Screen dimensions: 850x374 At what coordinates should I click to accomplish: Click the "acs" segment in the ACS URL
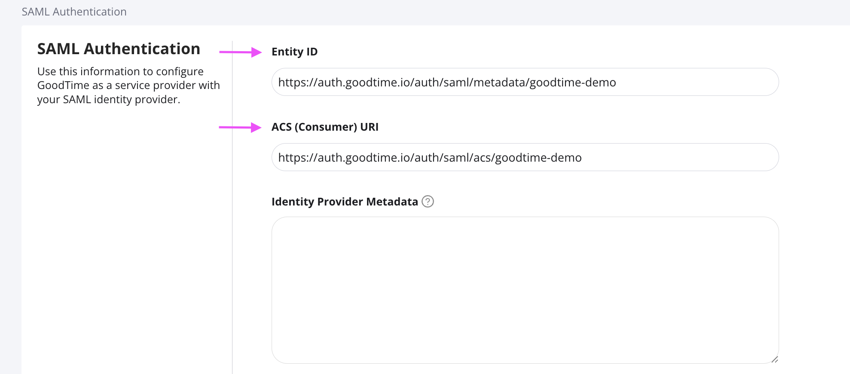[482, 157]
